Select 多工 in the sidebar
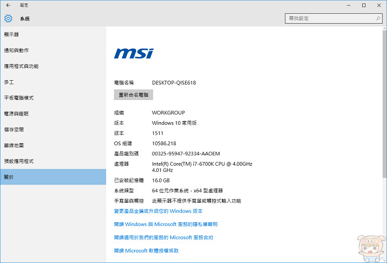This screenshot has height=263, width=387. (53, 82)
